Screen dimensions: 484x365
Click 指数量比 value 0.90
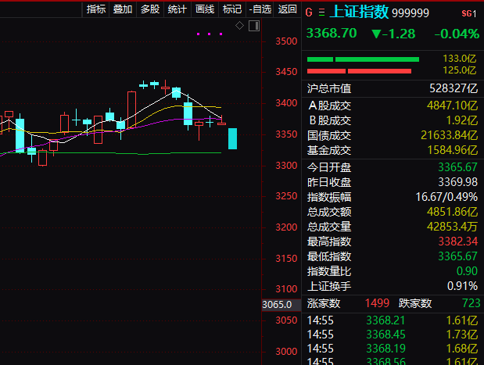click(x=467, y=271)
